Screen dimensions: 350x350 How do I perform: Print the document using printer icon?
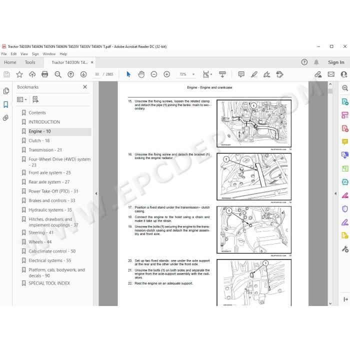coord(45,74)
